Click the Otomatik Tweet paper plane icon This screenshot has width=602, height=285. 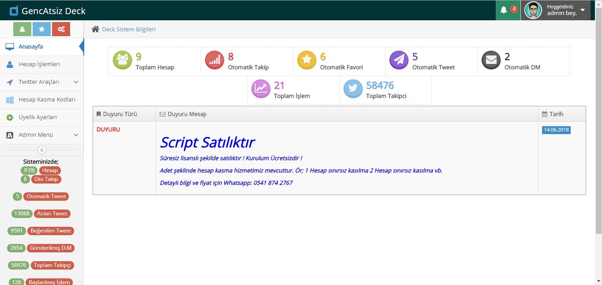(x=399, y=61)
